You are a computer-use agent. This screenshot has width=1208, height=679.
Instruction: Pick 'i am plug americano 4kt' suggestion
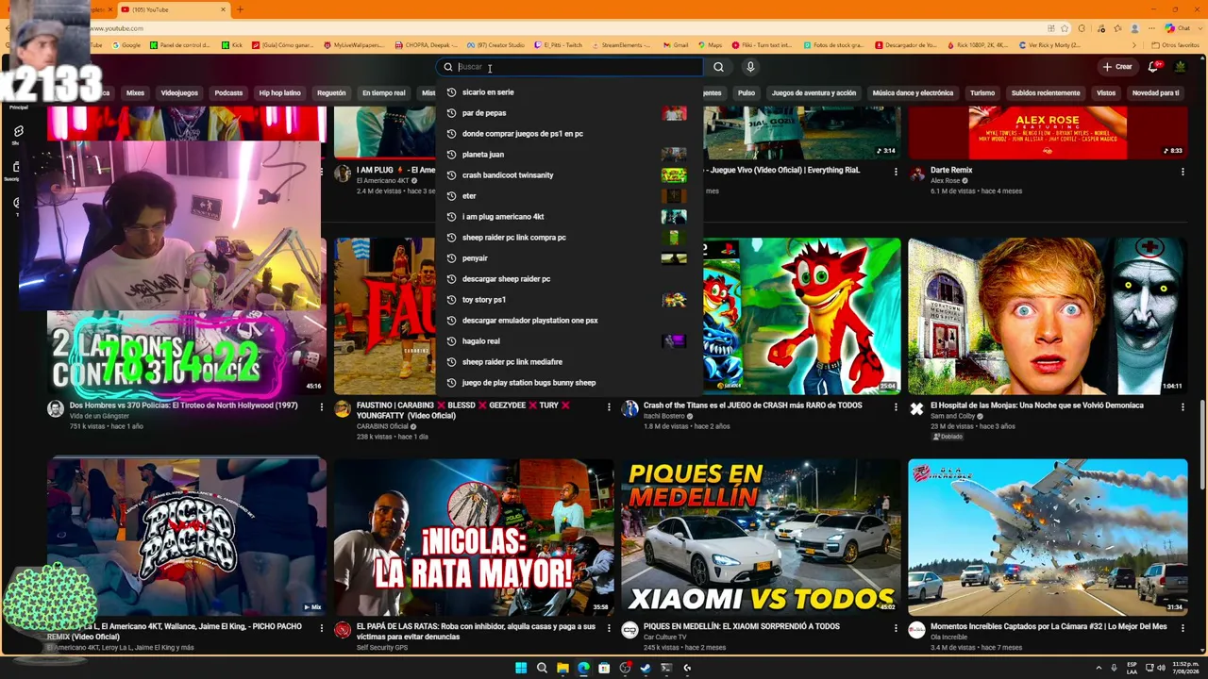tap(569, 217)
